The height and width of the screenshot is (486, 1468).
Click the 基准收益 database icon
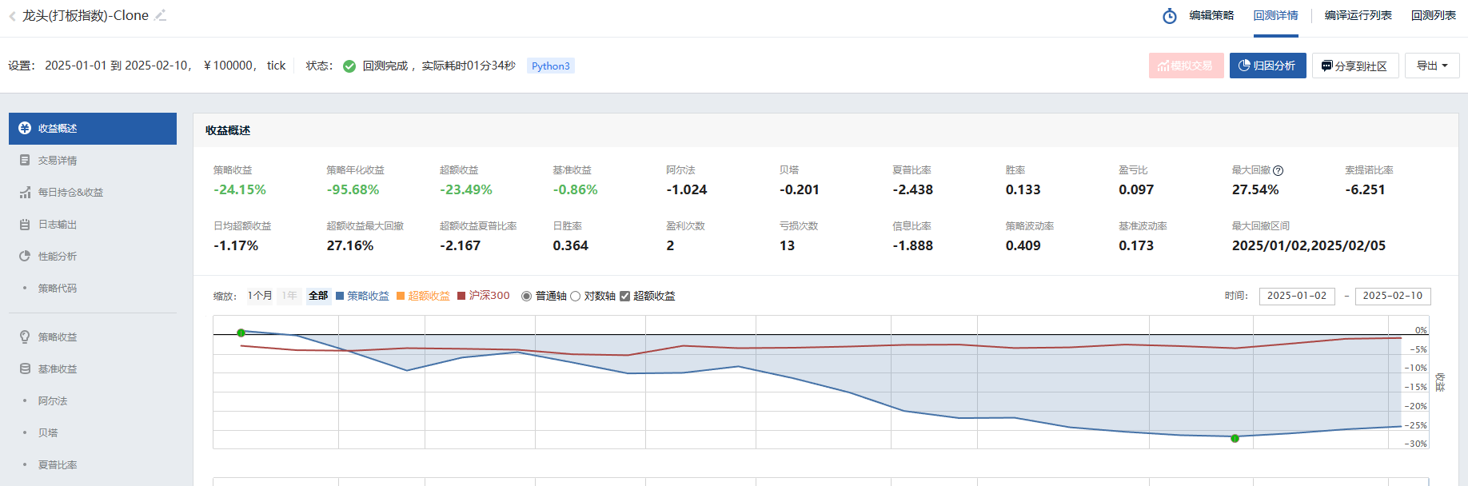tap(25, 368)
